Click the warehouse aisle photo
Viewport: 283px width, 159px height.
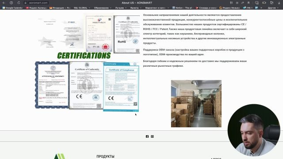coord(196,104)
